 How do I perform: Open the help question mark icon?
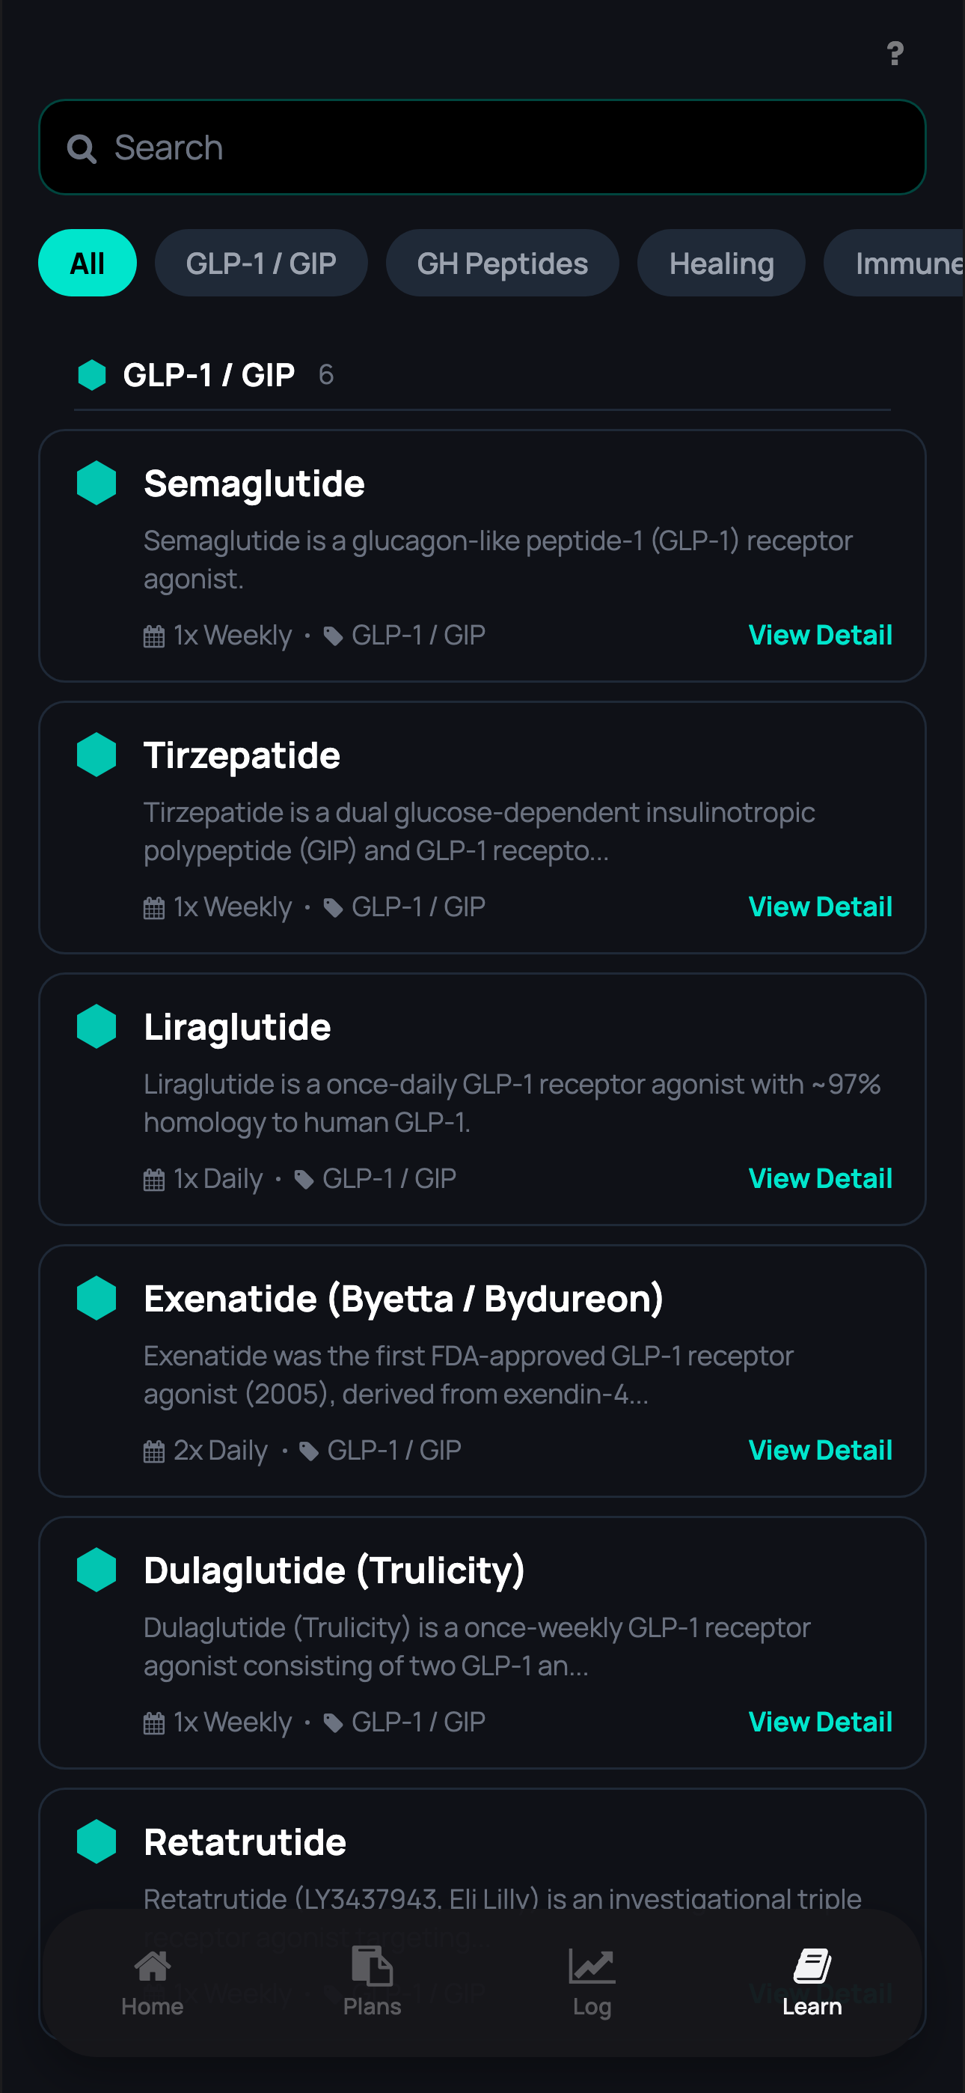click(x=895, y=54)
